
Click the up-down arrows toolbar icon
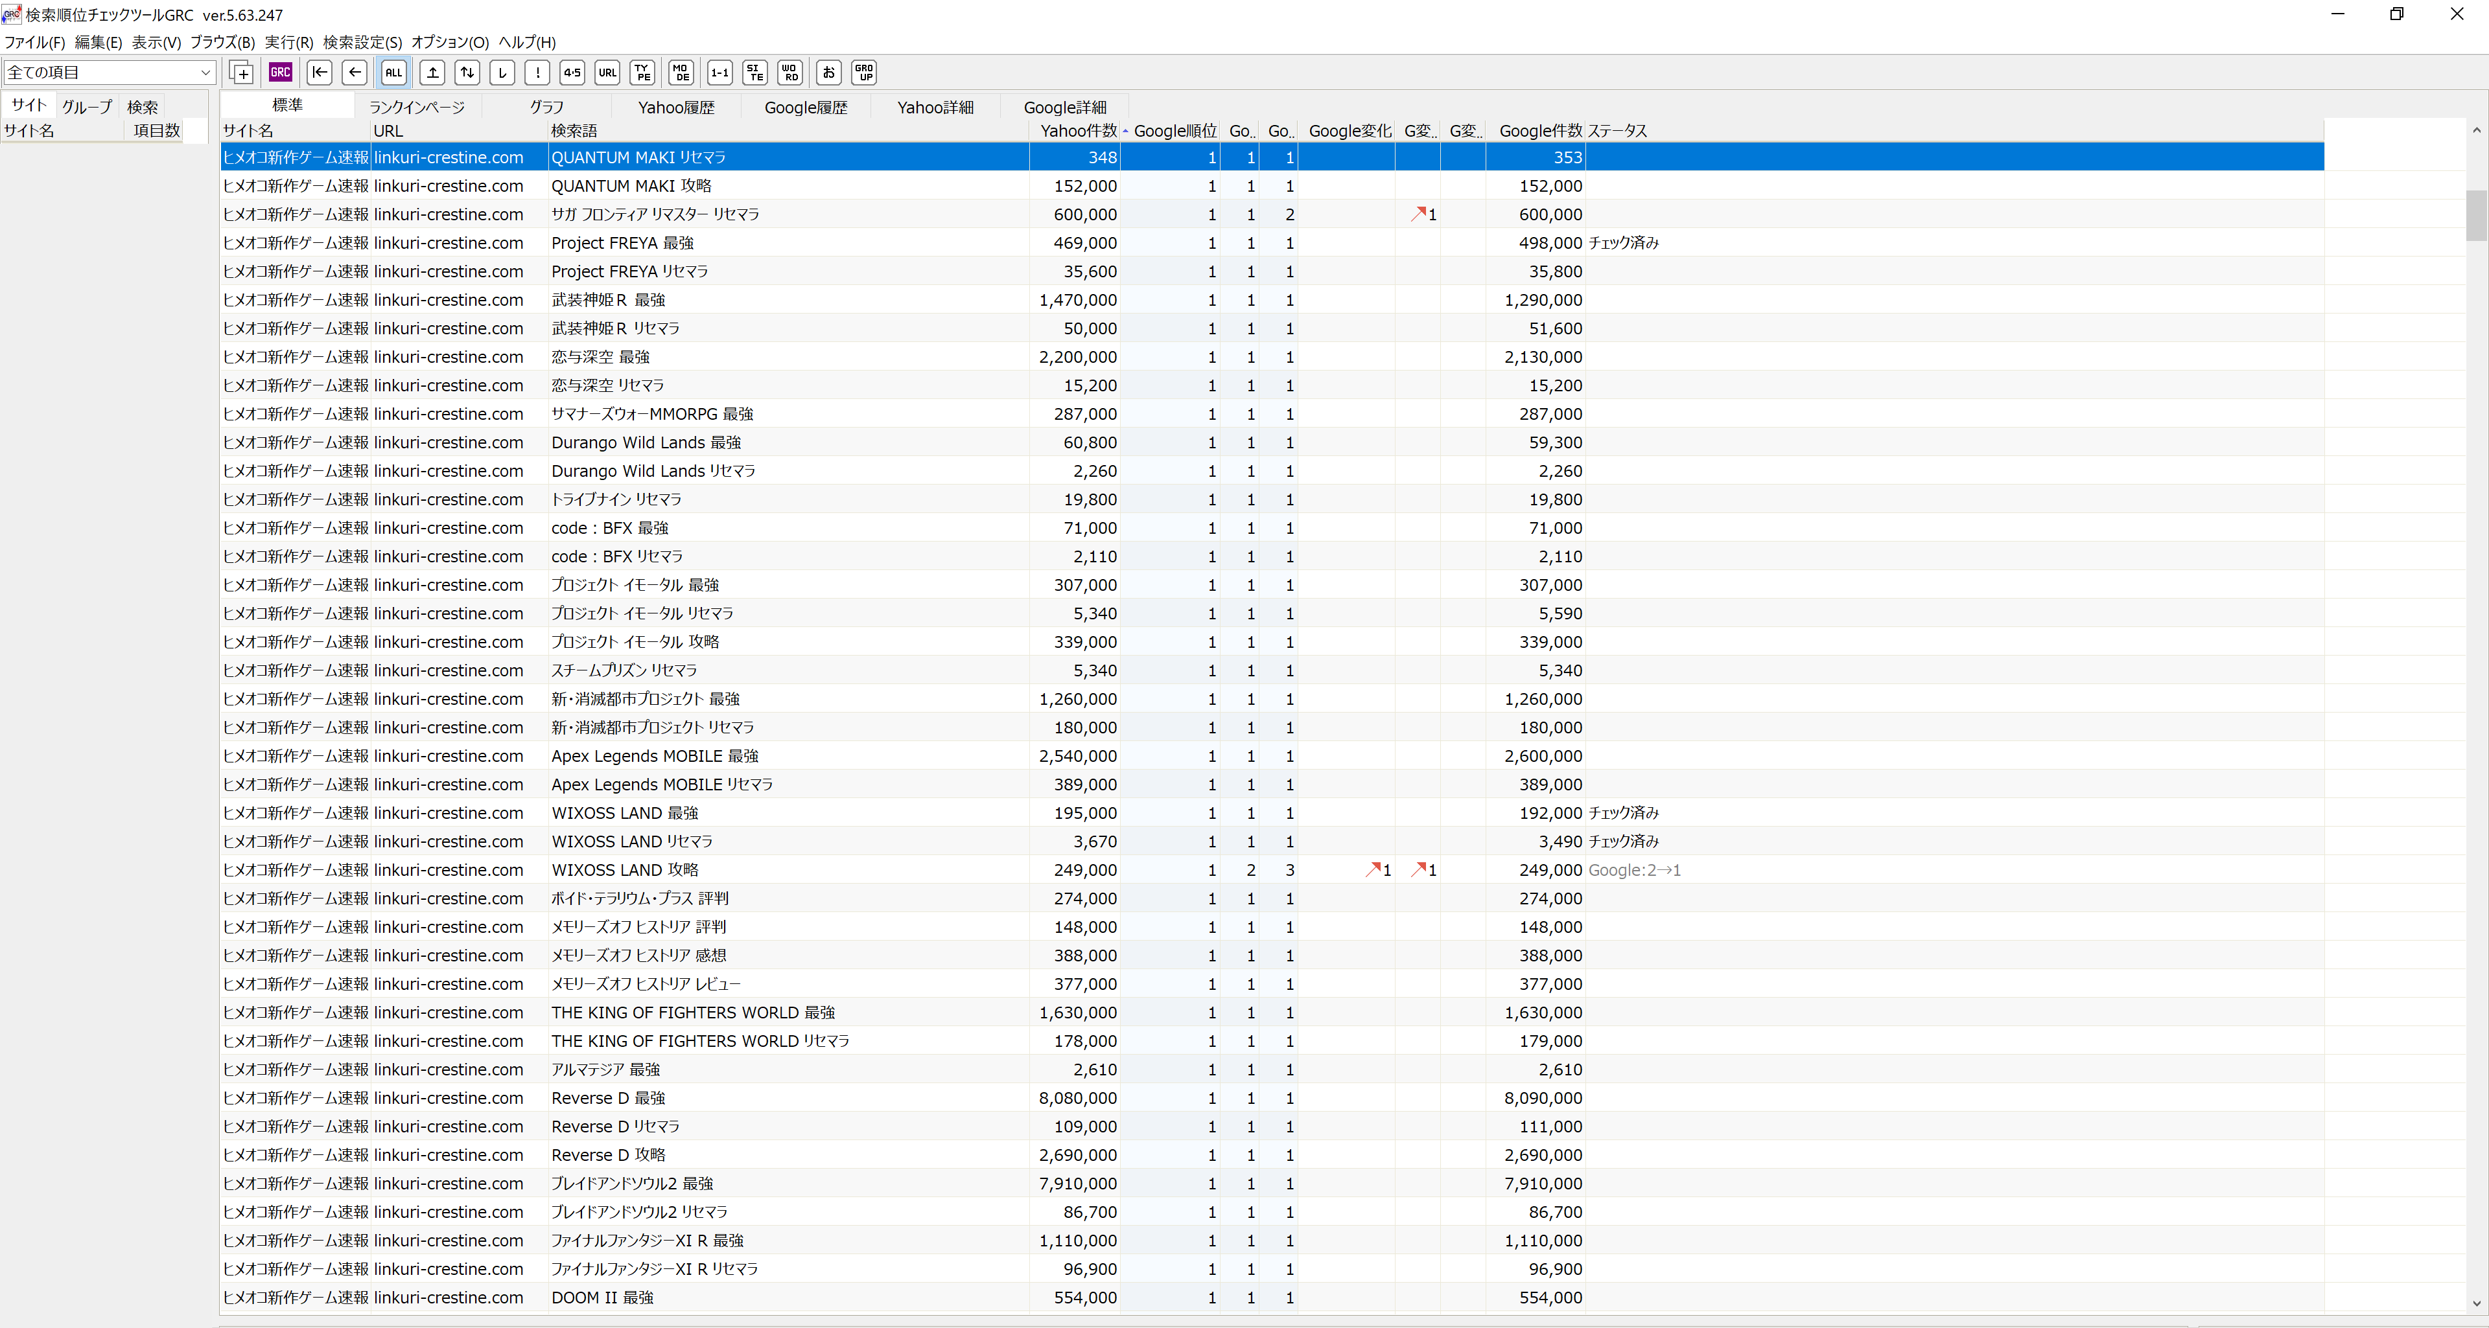(x=467, y=73)
